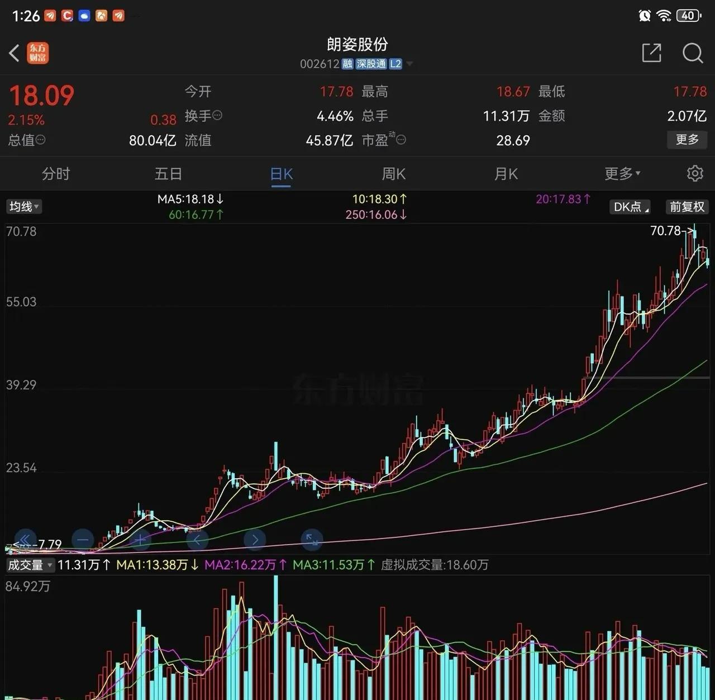Open the 东方财富 app logo
The height and width of the screenshot is (700, 715).
tap(38, 53)
